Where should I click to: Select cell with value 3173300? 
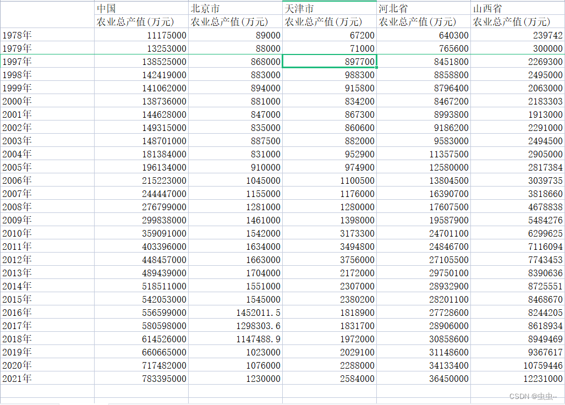click(330, 233)
